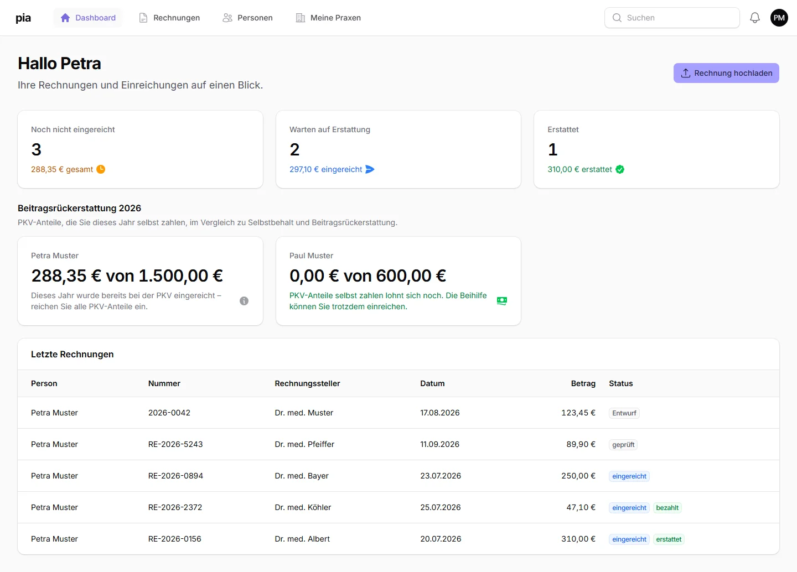This screenshot has width=797, height=572.
Task: Open the Rechnungen tab
Action: tap(169, 18)
